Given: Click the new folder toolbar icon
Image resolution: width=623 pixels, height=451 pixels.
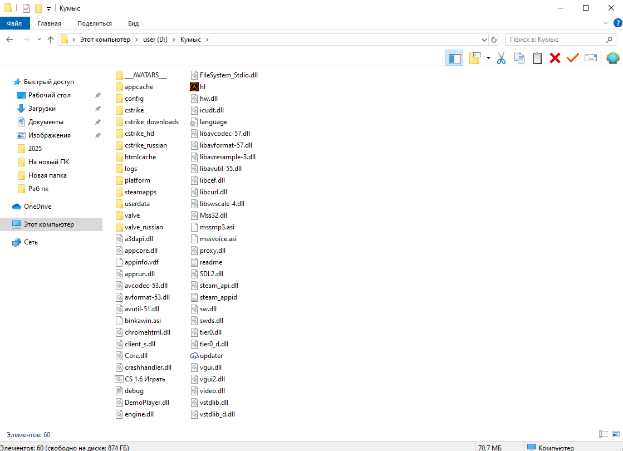Looking at the screenshot, I should 475,58.
